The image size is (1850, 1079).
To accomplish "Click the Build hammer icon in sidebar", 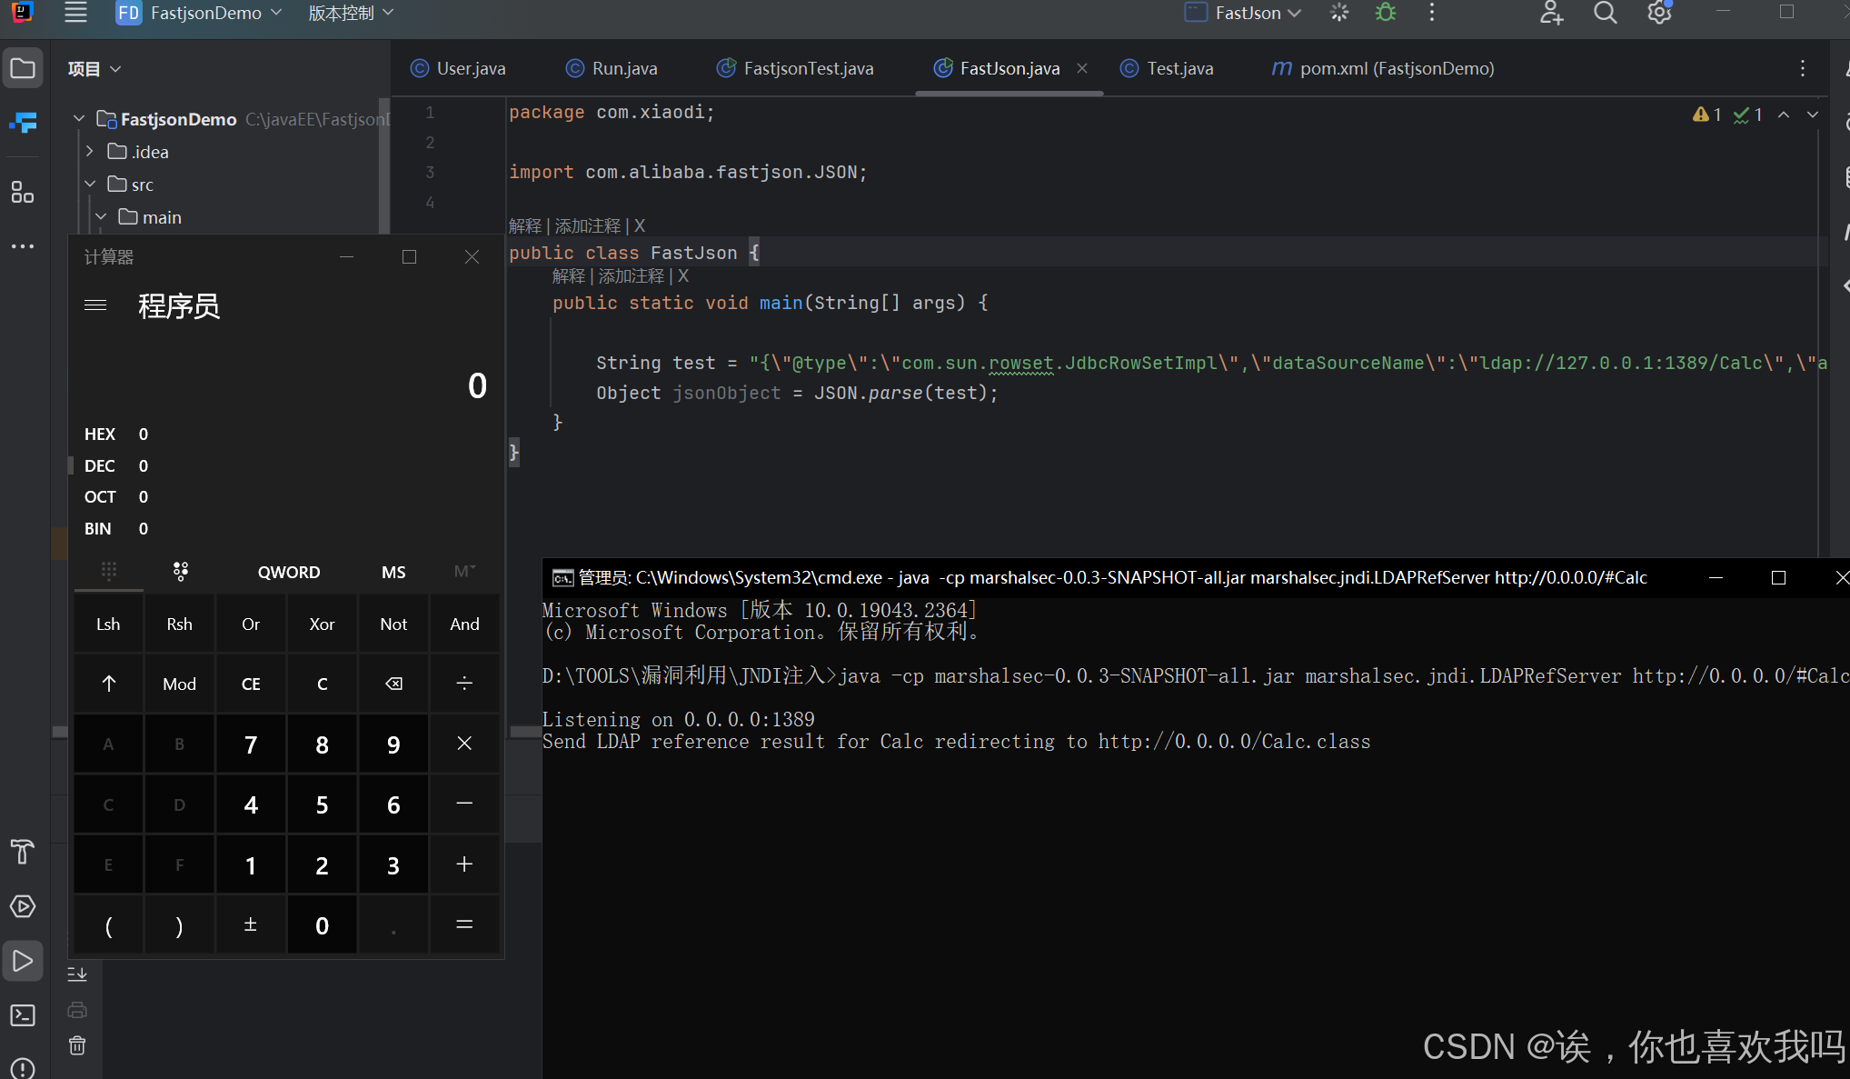I will 23,852.
